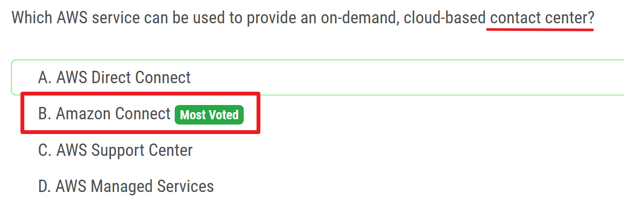Click the word 'Amazon' in option B
The height and width of the screenshot is (211, 624).
point(83,114)
